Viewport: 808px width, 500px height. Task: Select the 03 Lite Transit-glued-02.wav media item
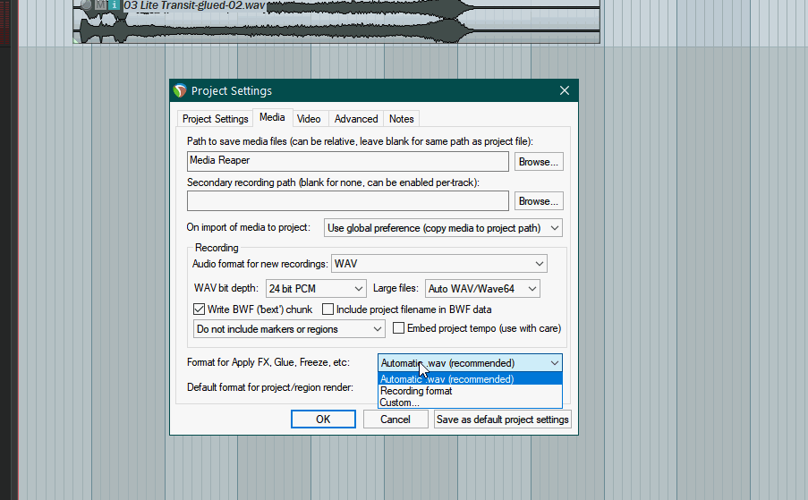tap(336, 21)
